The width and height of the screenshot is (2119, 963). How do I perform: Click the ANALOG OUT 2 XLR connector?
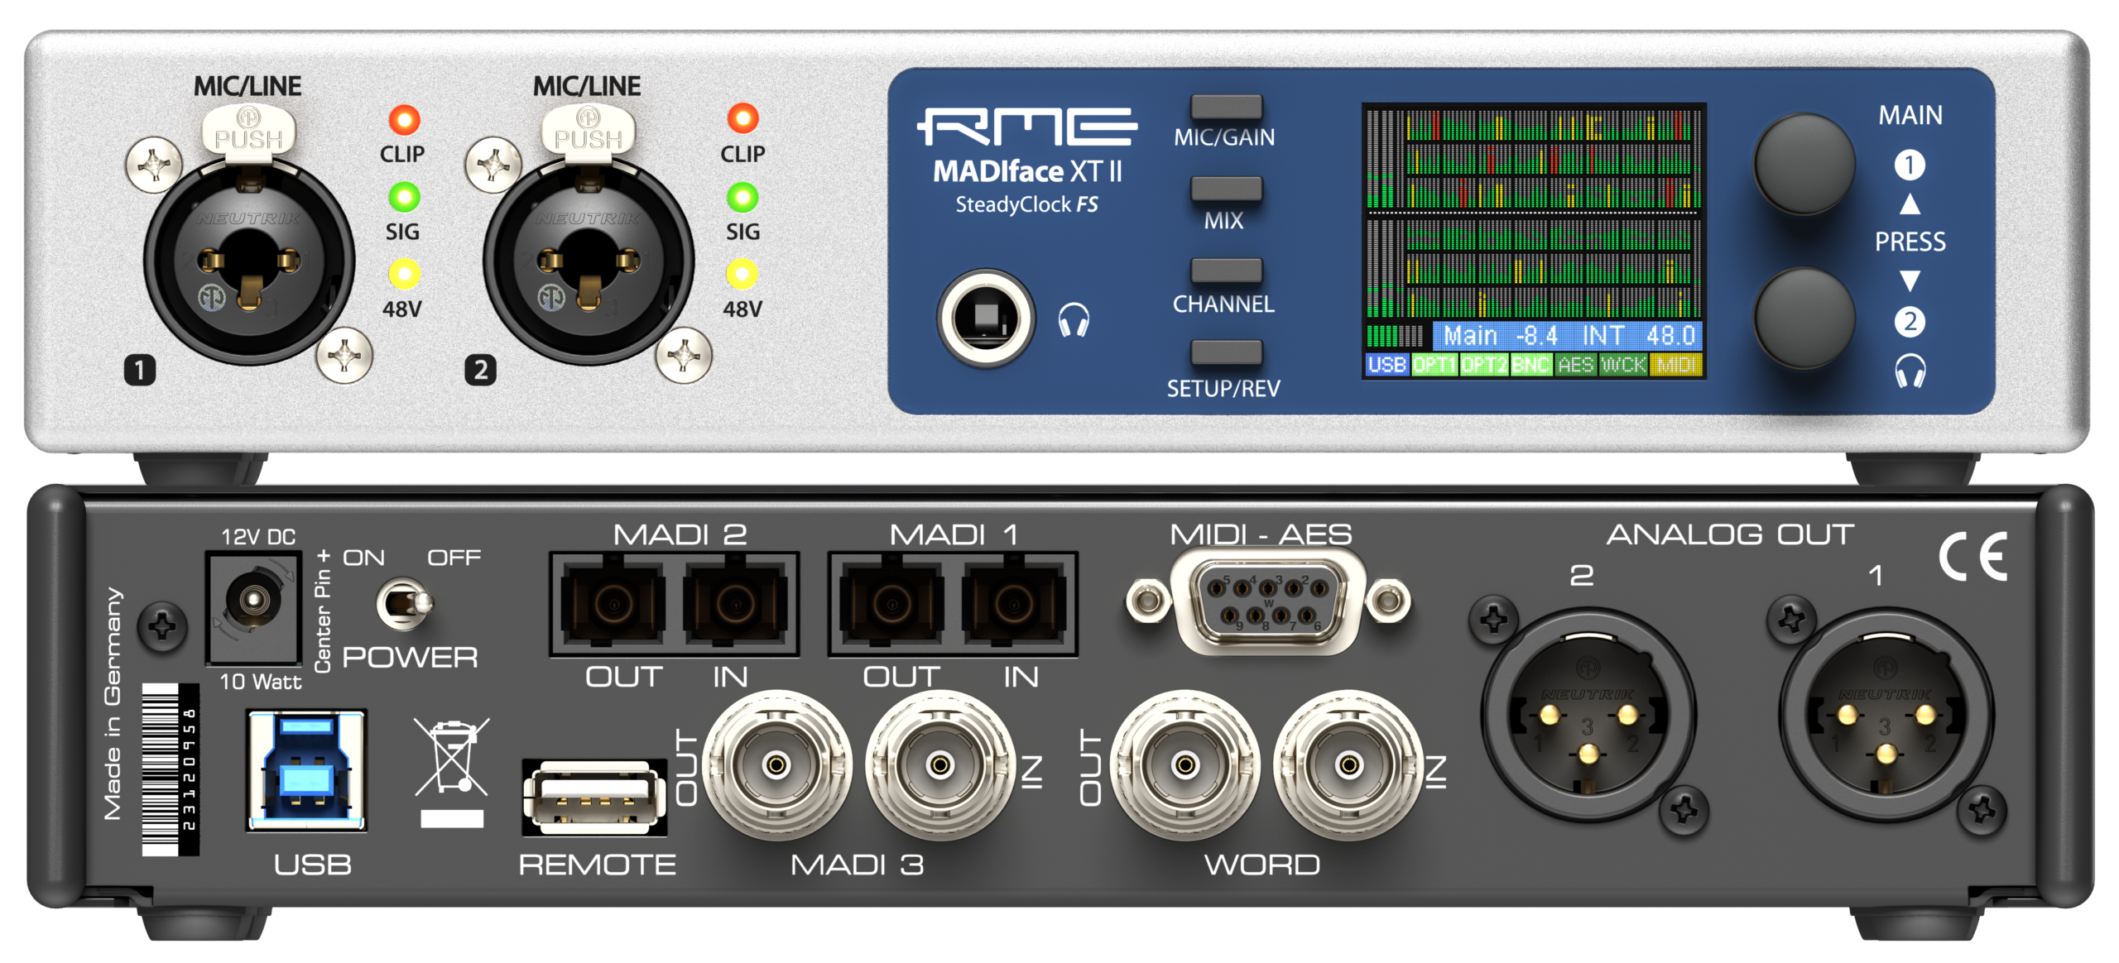click(1588, 716)
